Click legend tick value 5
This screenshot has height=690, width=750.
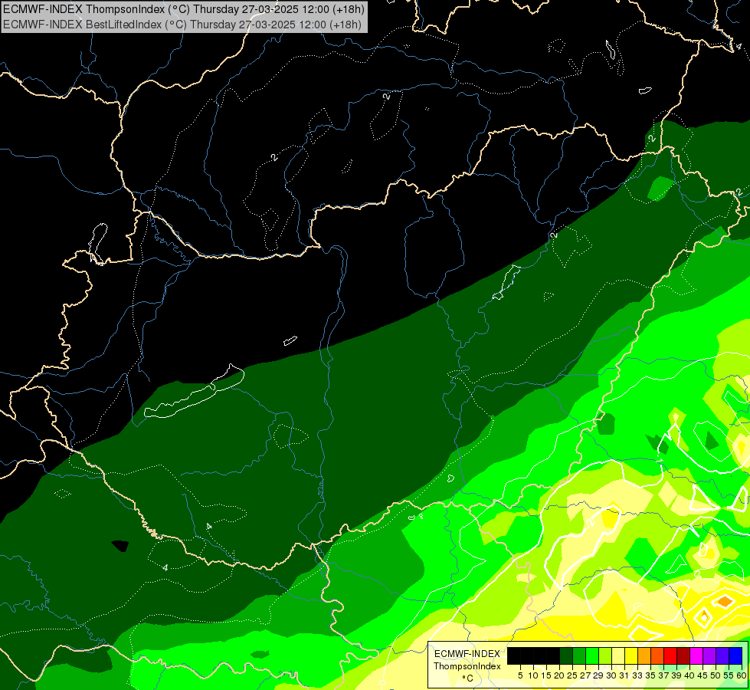tap(520, 675)
